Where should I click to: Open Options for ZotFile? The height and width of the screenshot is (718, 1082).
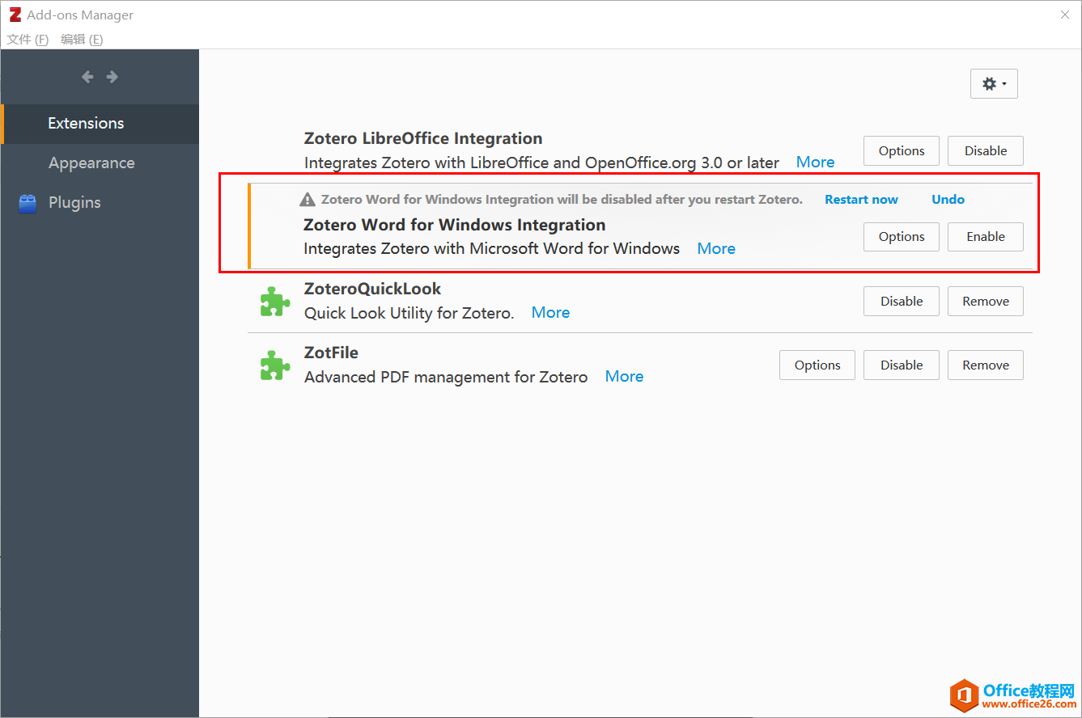(x=817, y=365)
